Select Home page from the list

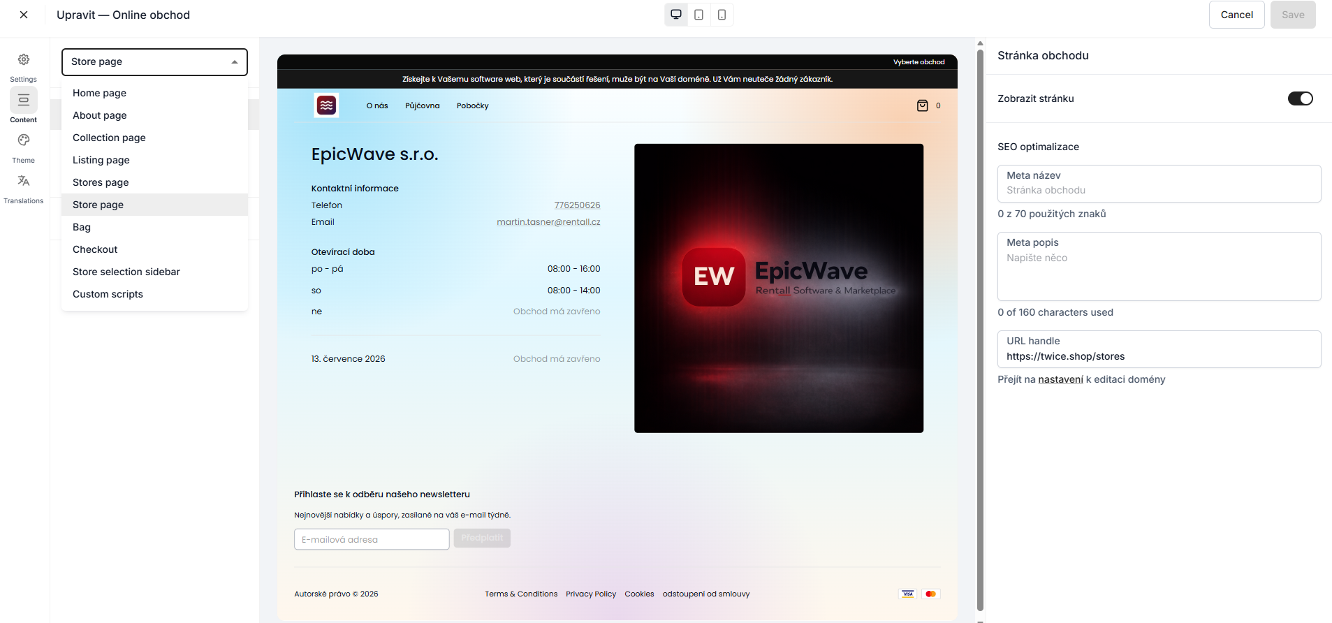coord(154,93)
